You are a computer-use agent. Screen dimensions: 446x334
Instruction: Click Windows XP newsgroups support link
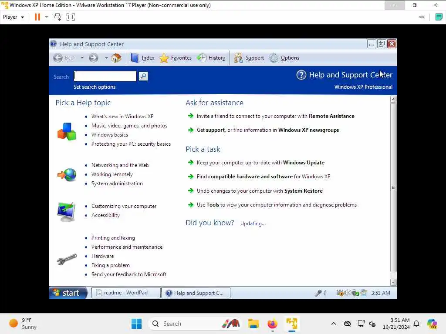tap(308, 130)
